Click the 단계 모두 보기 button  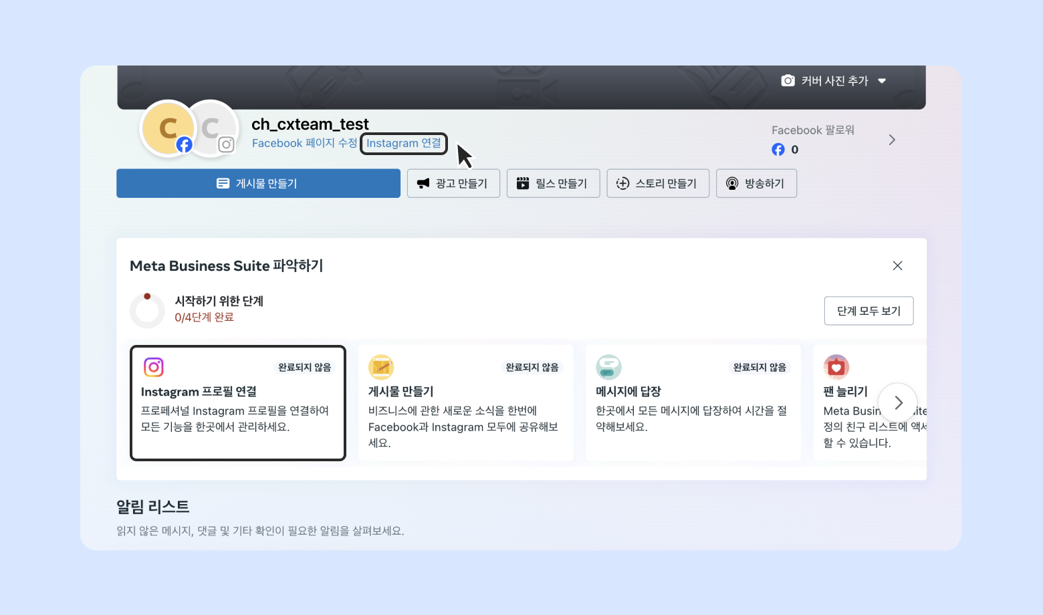869,311
